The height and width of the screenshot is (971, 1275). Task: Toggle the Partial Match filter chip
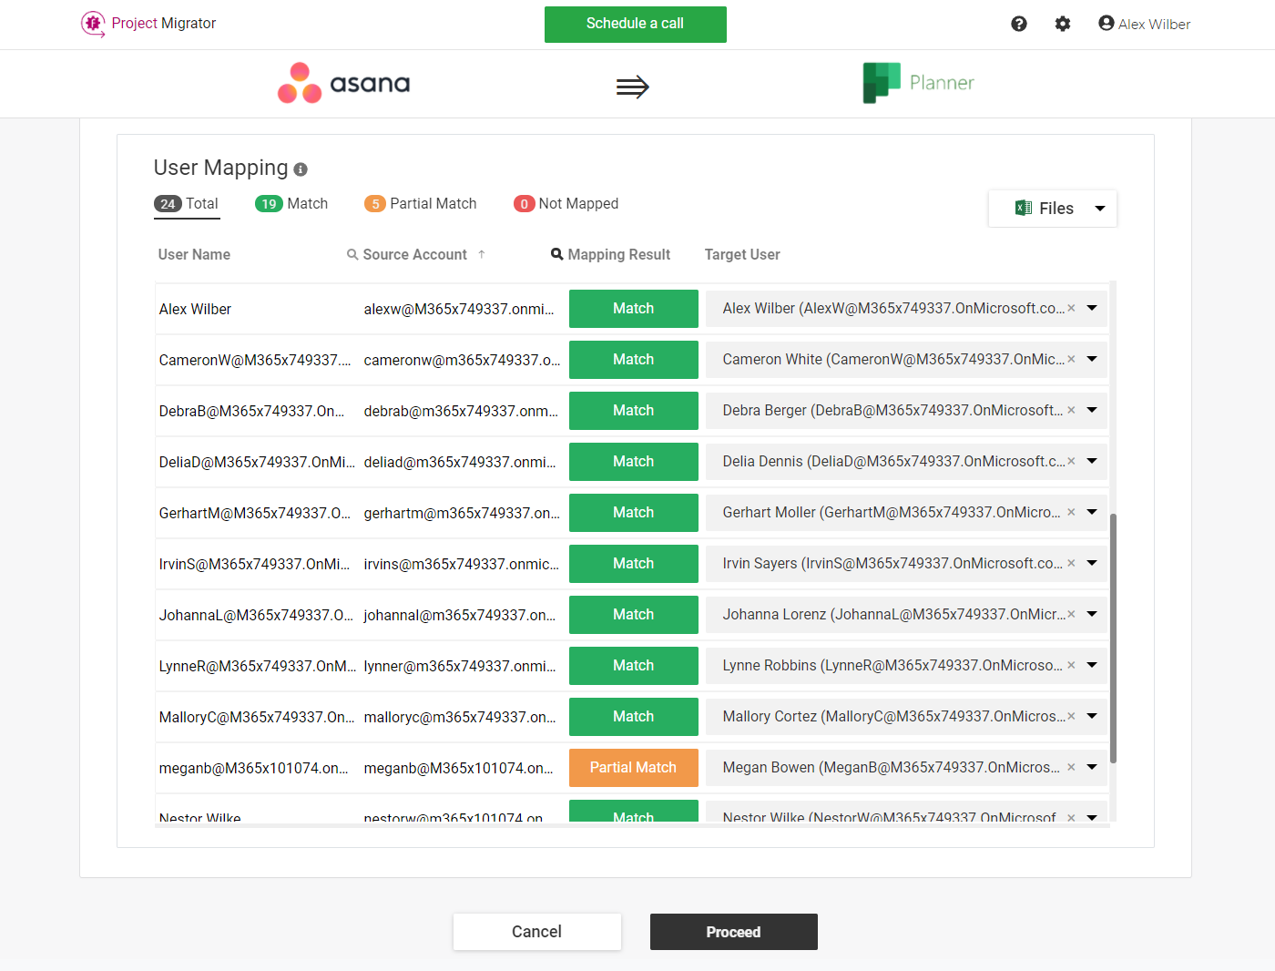(x=420, y=203)
